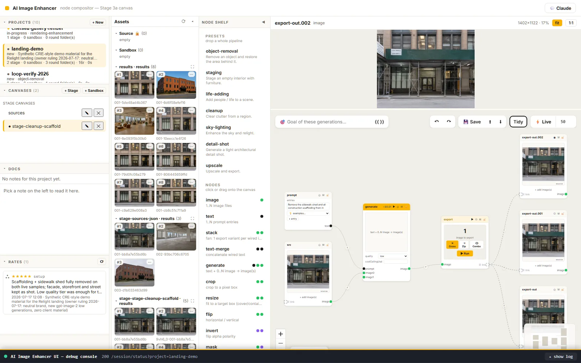The image size is (581, 363).
Task: Delete the sources canvas
Action: (x=98, y=113)
